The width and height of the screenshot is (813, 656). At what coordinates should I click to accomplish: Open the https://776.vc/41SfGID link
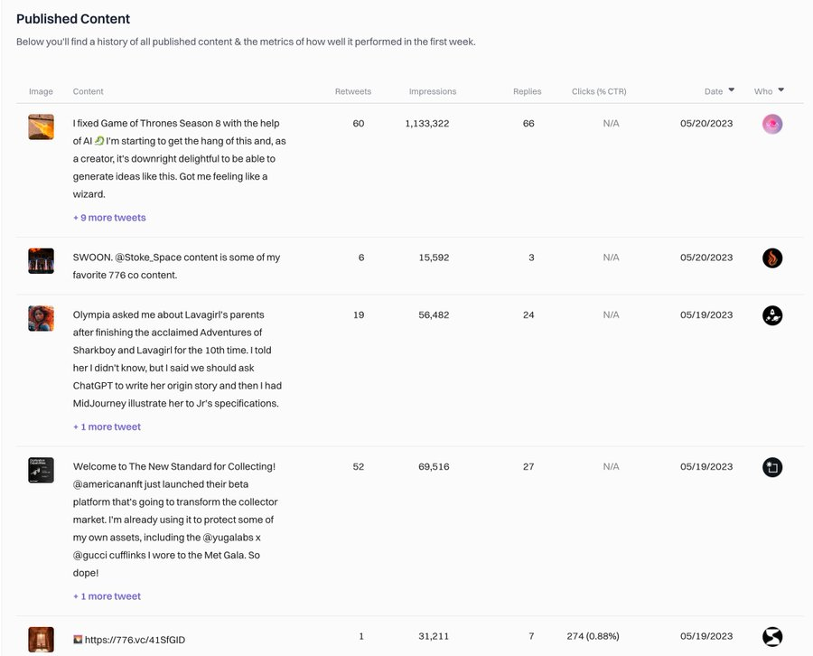pyautogui.click(x=135, y=640)
